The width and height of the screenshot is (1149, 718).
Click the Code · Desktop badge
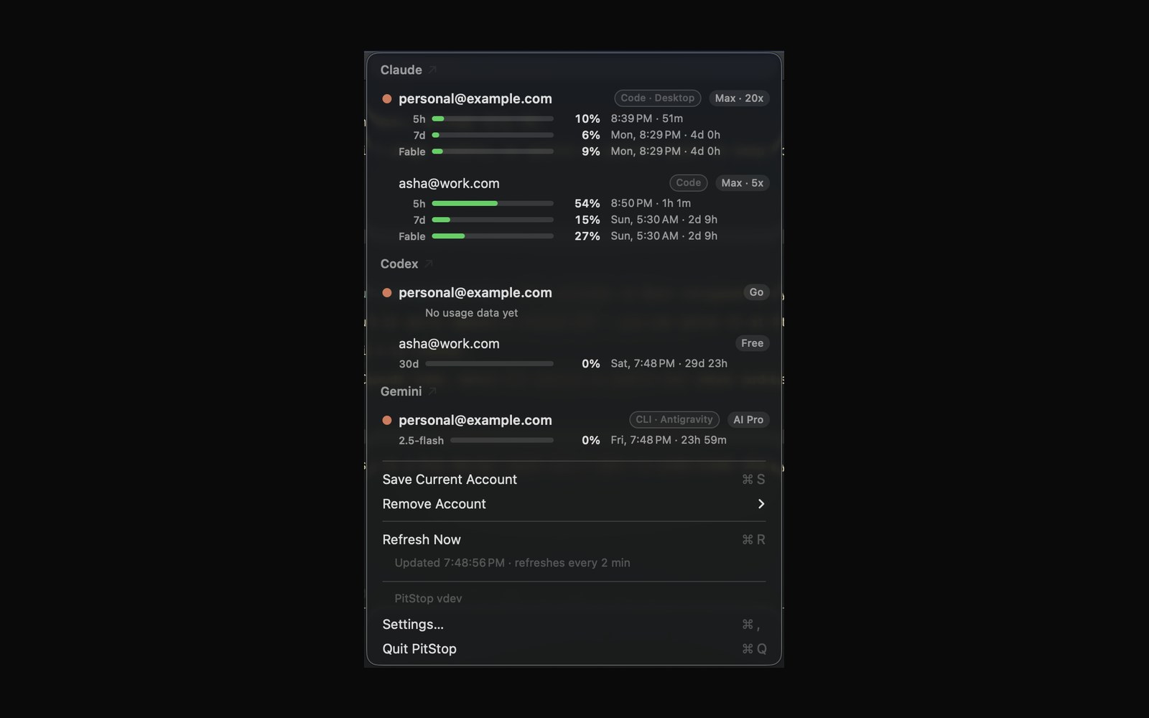(658, 98)
